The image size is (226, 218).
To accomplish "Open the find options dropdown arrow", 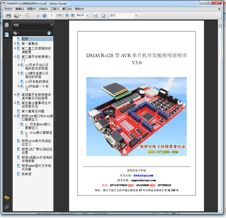I will tap(136, 15).
